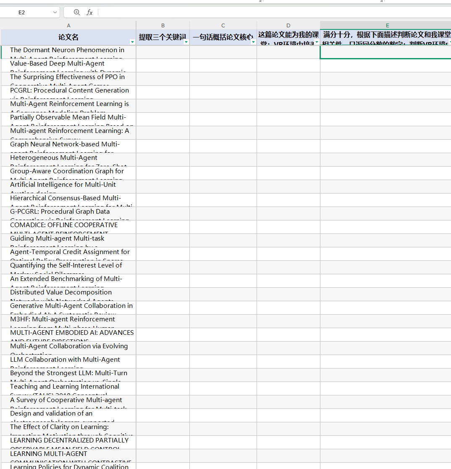Select the cell 'Multi-agent Reinforcement Learning: A'
This screenshot has height=469, width=451.
click(68, 133)
